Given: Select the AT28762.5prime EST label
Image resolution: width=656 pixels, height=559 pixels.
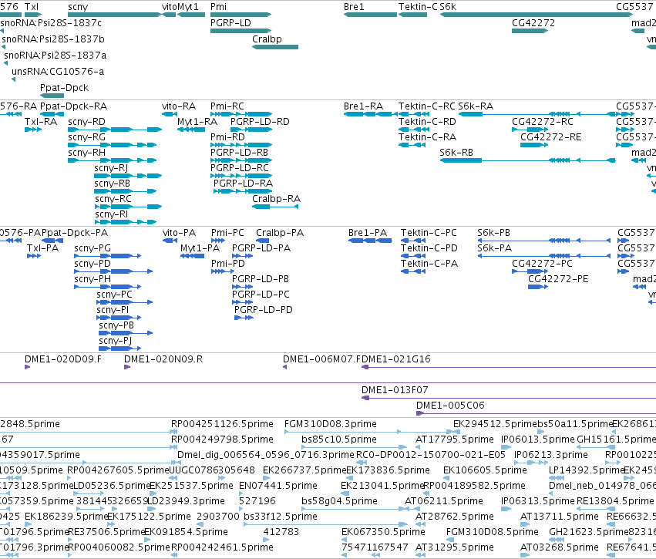Looking at the screenshot, I should pos(455,517).
